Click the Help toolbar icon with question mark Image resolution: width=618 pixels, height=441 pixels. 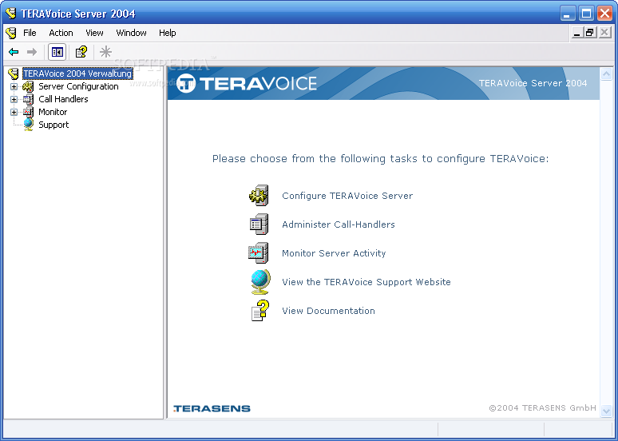click(x=81, y=52)
